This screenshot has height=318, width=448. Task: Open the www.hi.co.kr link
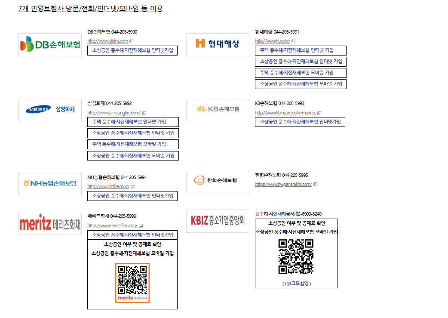(x=273, y=41)
